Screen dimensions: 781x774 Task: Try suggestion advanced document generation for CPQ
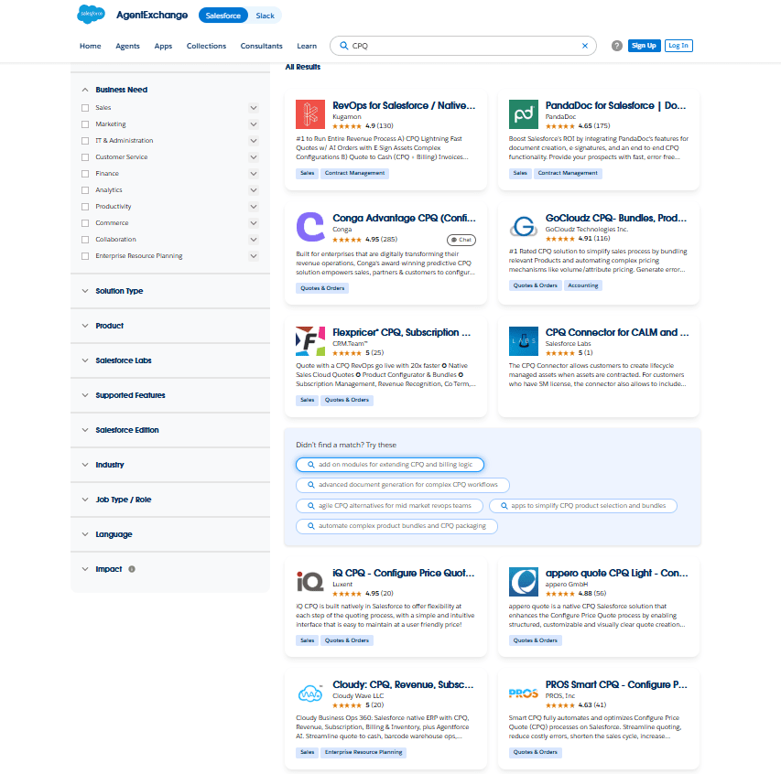[x=403, y=485]
